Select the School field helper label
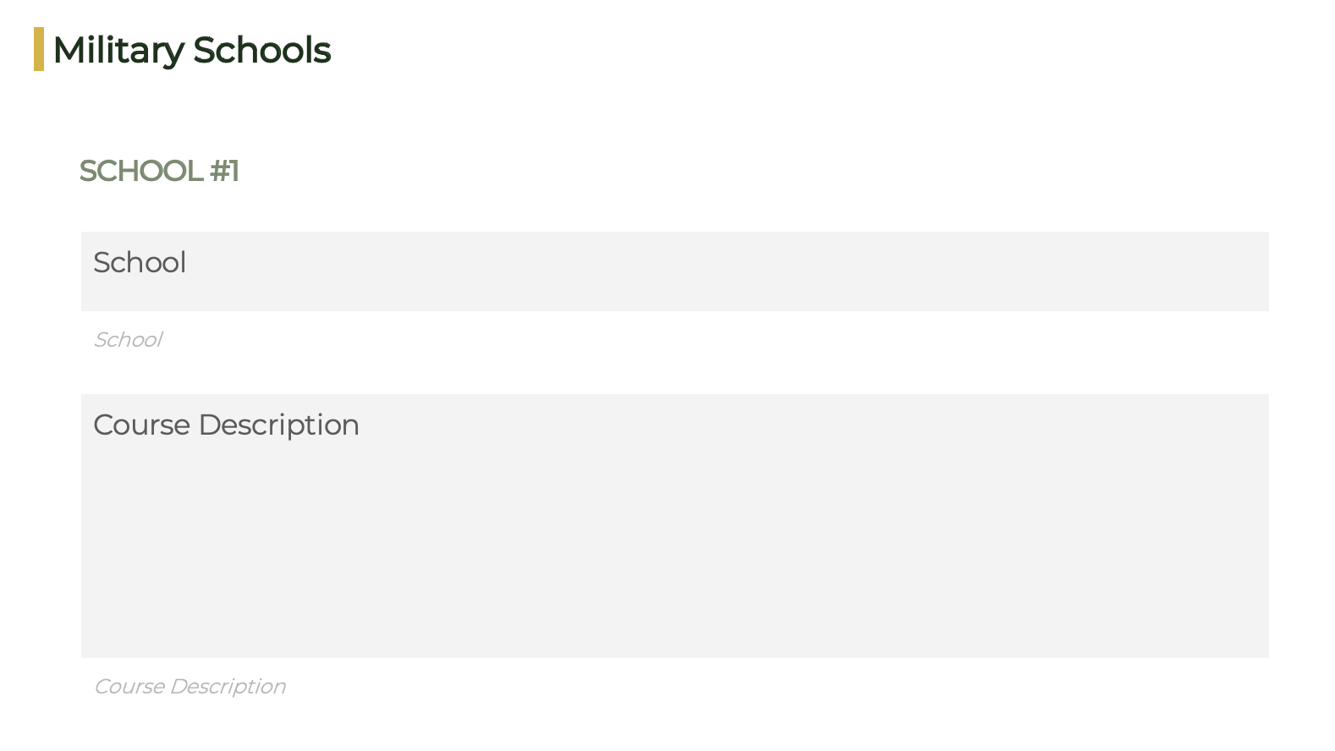Image resolution: width=1335 pixels, height=751 pixels. 128,339
